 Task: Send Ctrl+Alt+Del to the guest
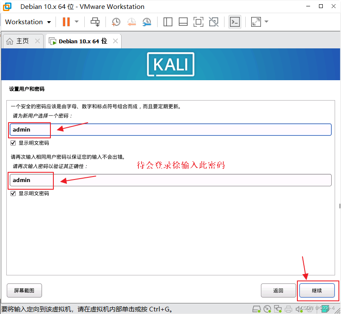click(95, 22)
